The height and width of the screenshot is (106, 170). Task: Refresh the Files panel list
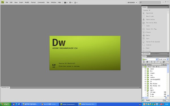[x=147, y=62]
